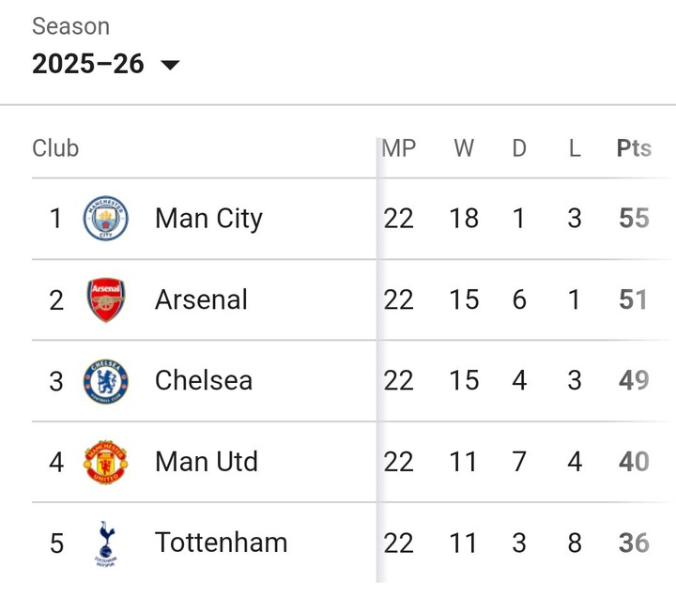Click the Manchester City crest icon
Image resolution: width=676 pixels, height=597 pixels.
(x=105, y=218)
